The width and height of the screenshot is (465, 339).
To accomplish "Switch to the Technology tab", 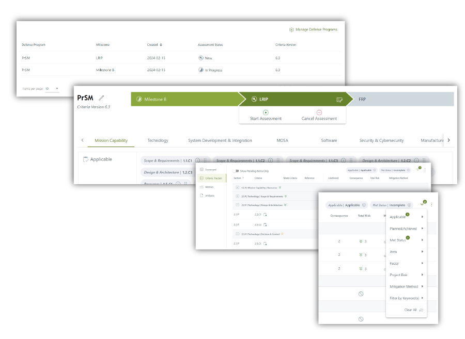I will (158, 140).
